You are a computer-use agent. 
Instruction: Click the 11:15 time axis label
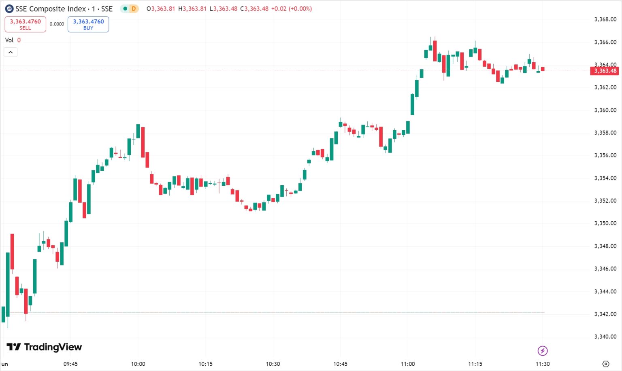(x=475, y=364)
